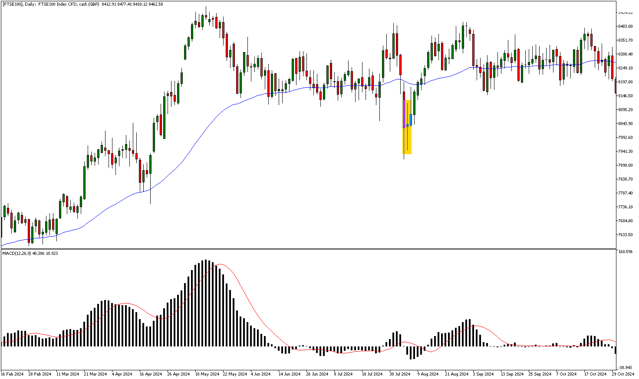Click the 7890.00 price axis label

pos(625,165)
